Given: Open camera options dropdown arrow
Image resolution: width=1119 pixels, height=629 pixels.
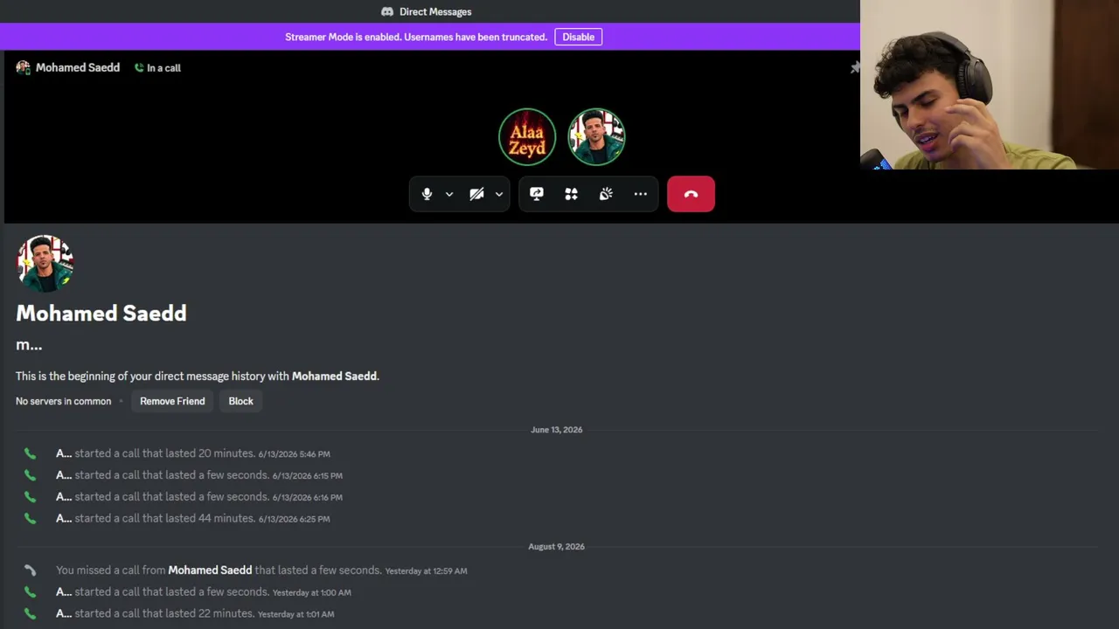Looking at the screenshot, I should (499, 194).
